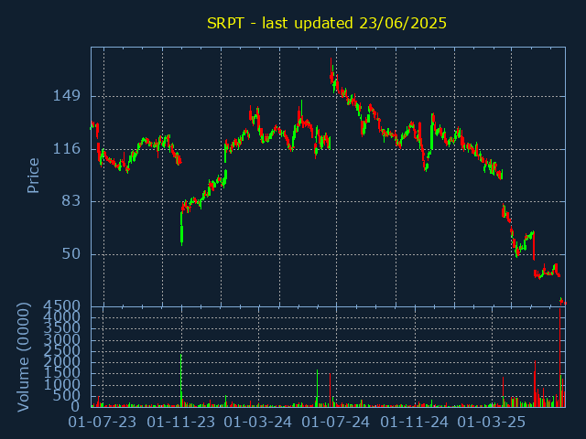This screenshot has width=586, height=439.
Task: Click the tall green volume spike in November 2023
Action: point(181,380)
